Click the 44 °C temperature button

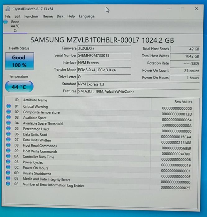(x=19, y=86)
